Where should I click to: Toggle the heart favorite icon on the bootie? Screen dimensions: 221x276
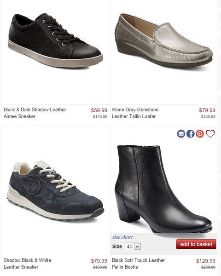210,133
